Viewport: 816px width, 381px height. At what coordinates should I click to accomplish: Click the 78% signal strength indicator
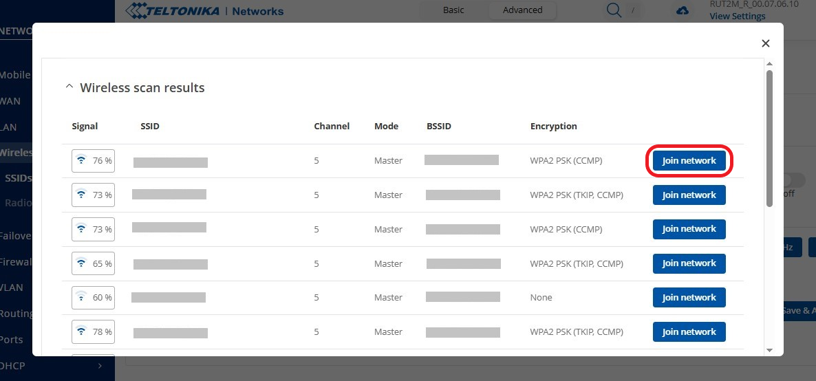pyautogui.click(x=93, y=332)
